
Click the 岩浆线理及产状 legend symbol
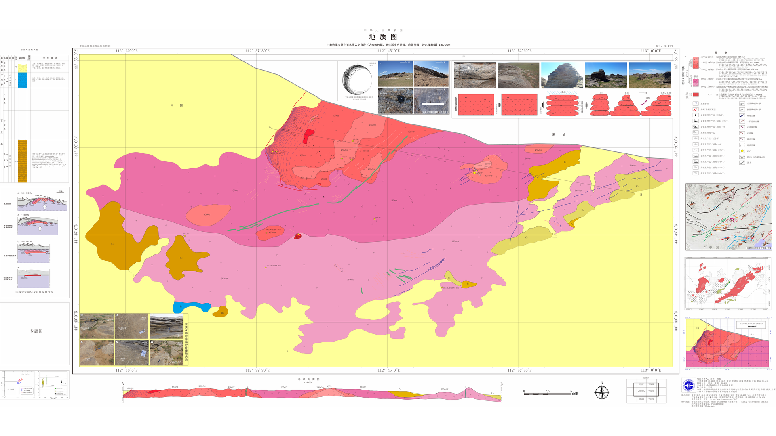742,104
